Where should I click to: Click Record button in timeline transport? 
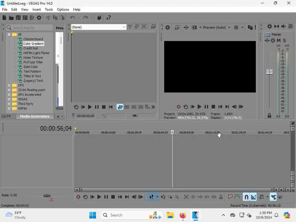pos(78,197)
